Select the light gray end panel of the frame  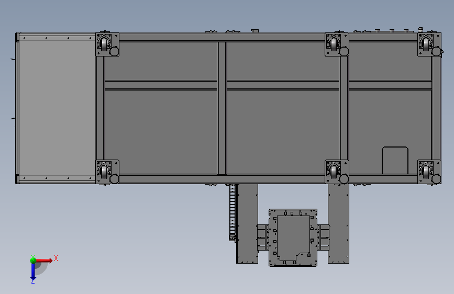[57, 108]
